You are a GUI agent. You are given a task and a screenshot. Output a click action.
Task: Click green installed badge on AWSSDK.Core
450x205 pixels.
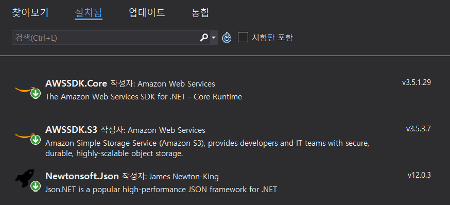click(36, 94)
